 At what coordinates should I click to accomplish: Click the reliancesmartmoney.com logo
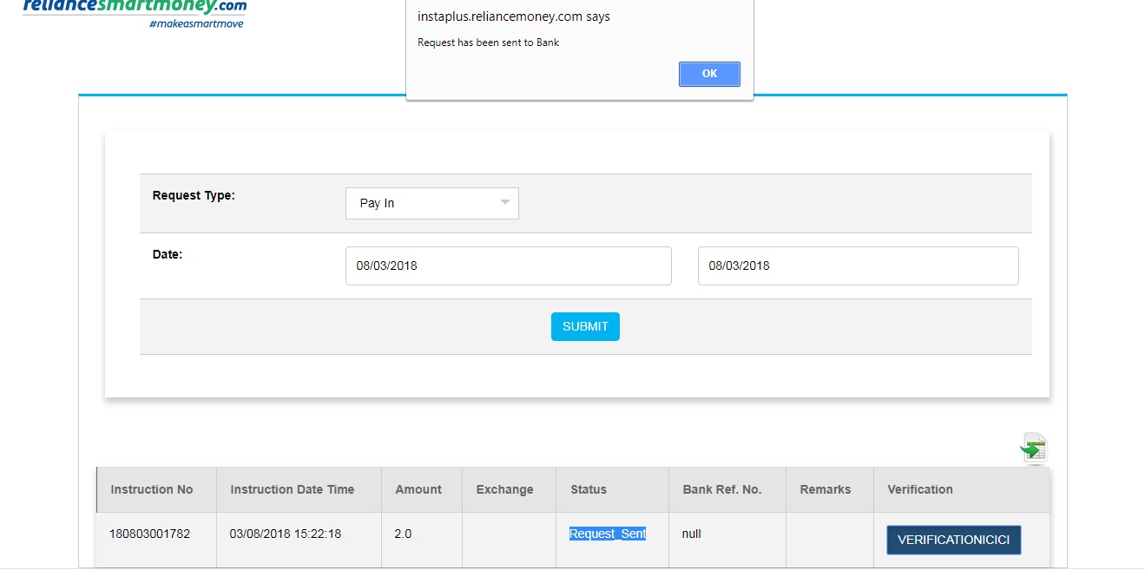pyautogui.click(x=135, y=10)
